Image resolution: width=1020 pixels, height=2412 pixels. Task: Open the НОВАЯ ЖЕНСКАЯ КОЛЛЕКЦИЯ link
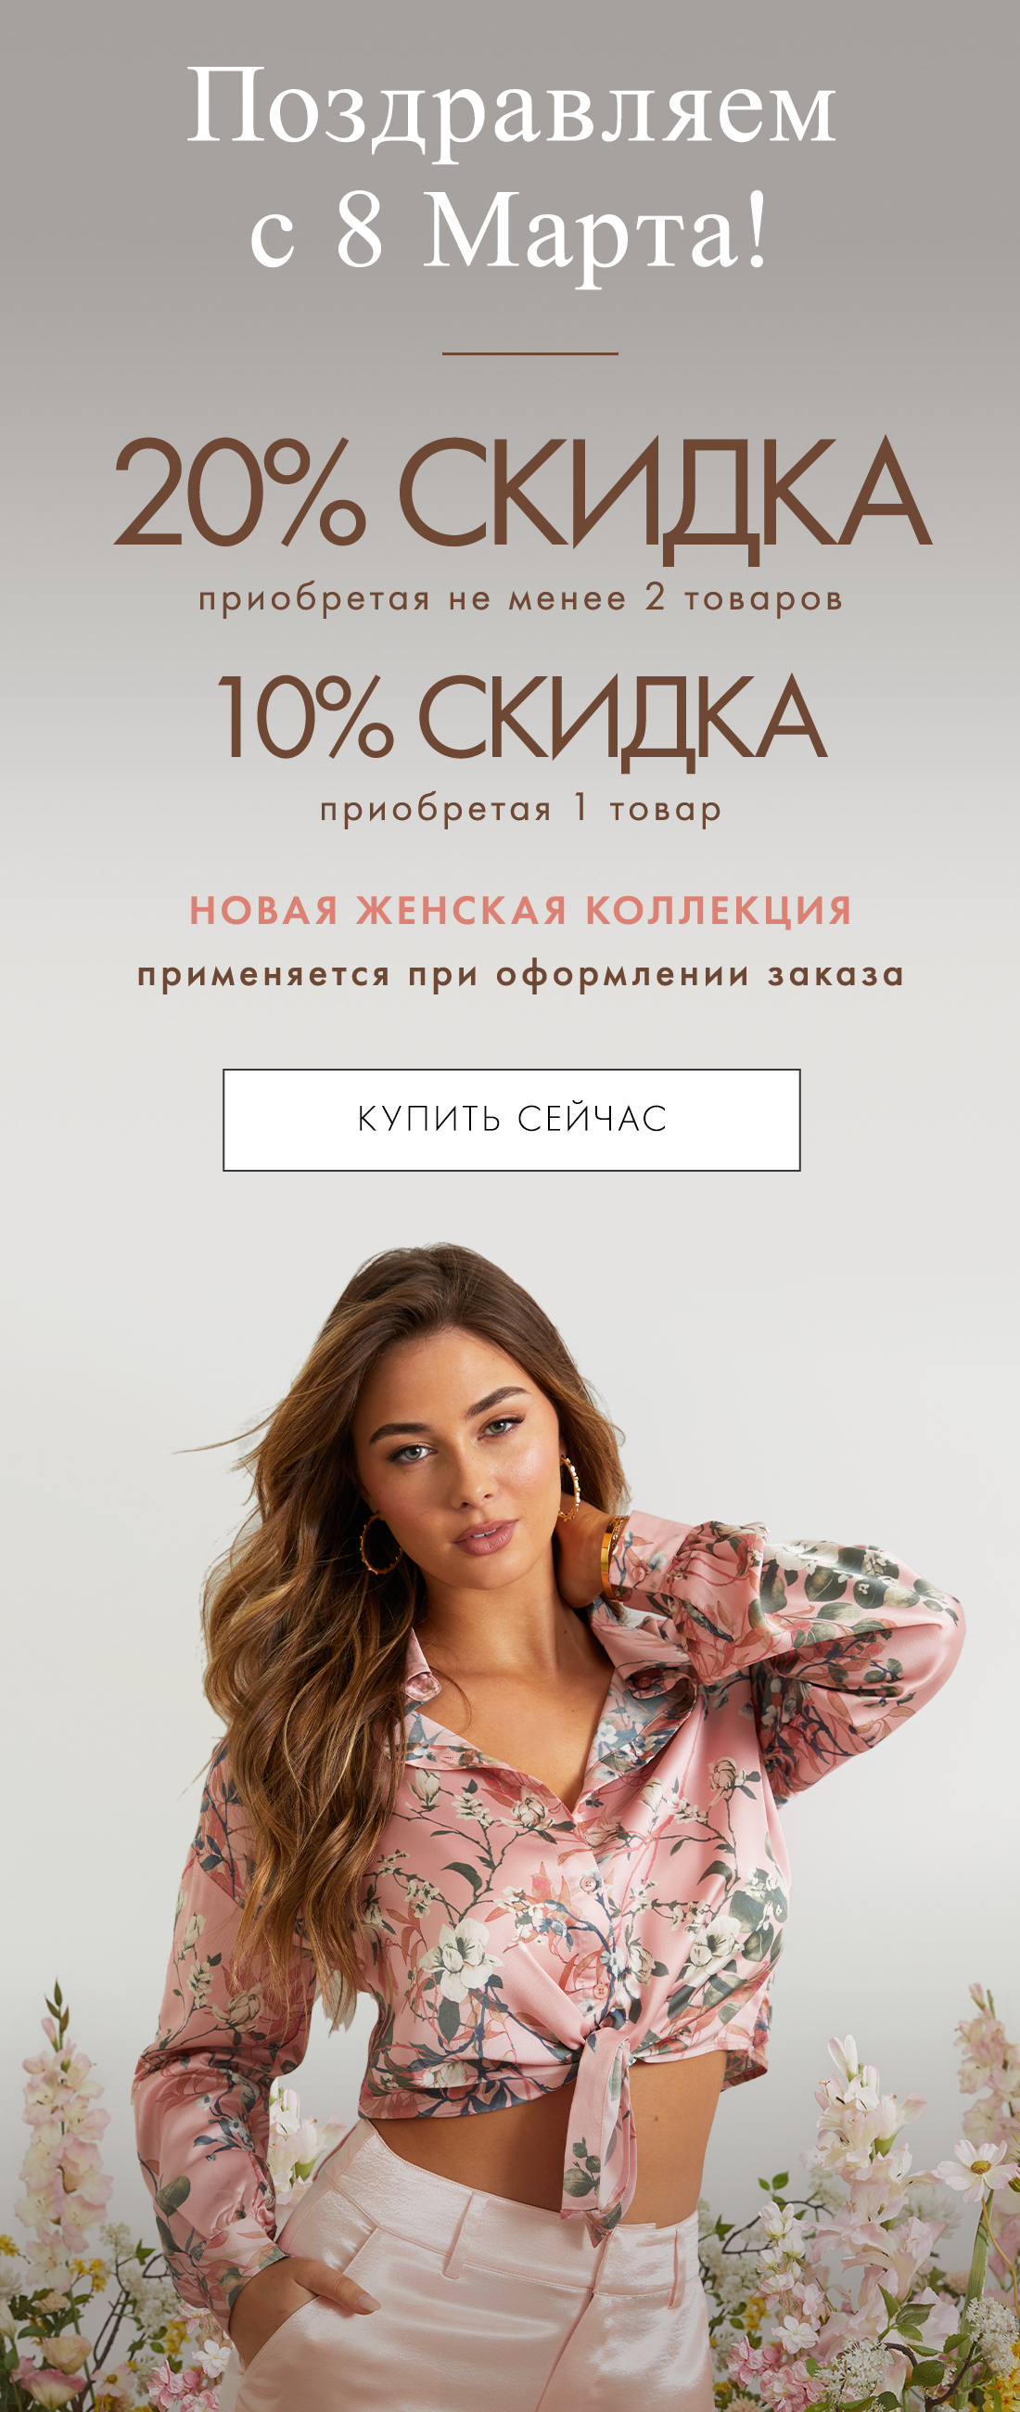pos(521,910)
